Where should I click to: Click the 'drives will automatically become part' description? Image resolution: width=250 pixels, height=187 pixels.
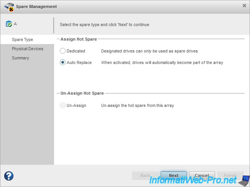pyautogui.click(x=162, y=62)
